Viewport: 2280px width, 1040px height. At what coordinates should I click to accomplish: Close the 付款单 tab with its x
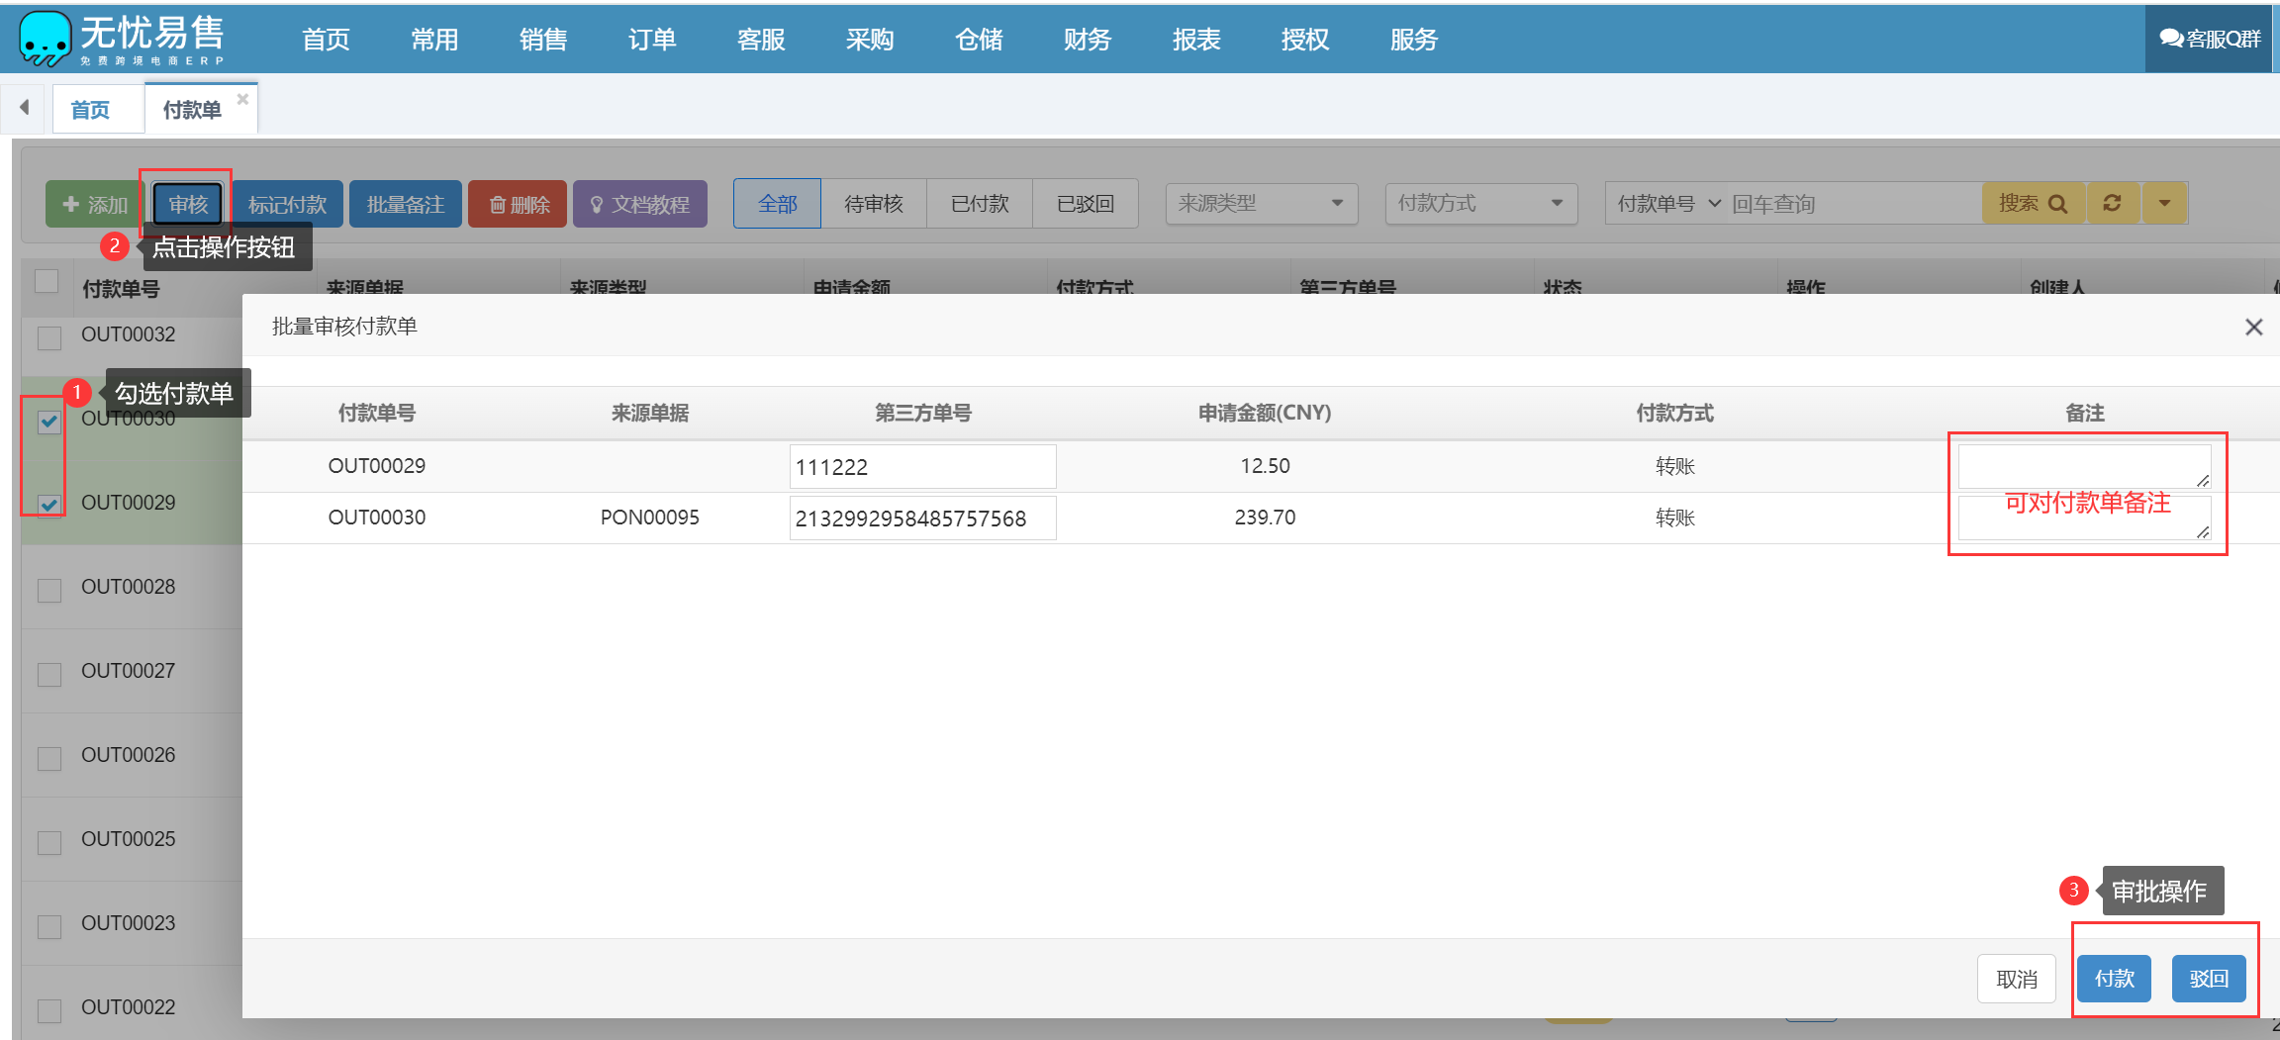pos(242,99)
